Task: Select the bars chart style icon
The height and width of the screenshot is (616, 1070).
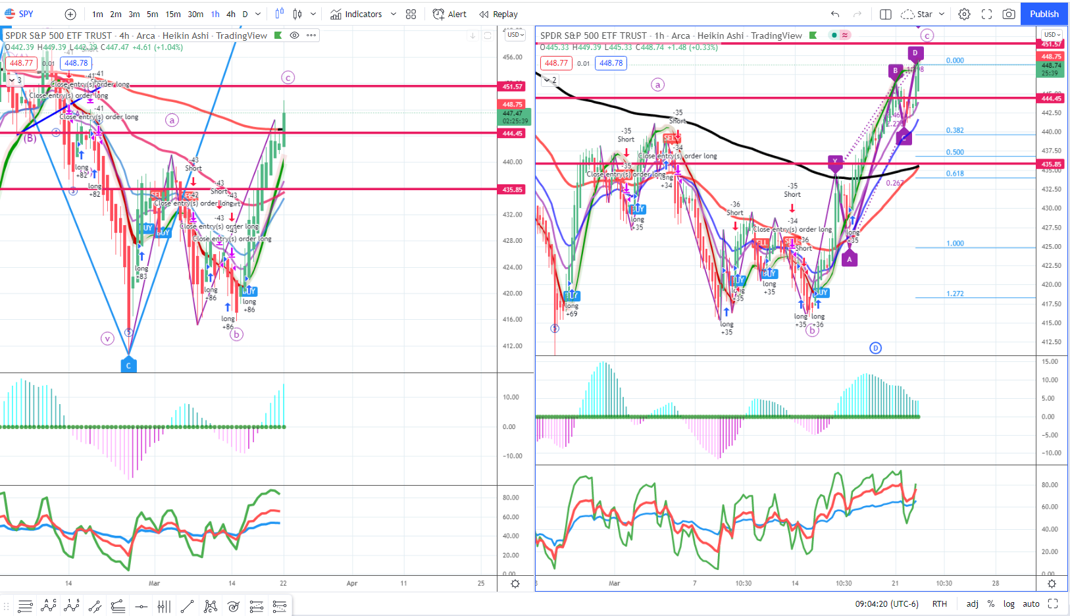Action: point(280,14)
